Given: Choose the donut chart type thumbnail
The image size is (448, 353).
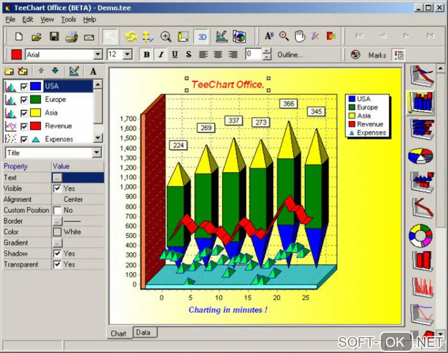Looking at the screenshot, I should (421, 236).
